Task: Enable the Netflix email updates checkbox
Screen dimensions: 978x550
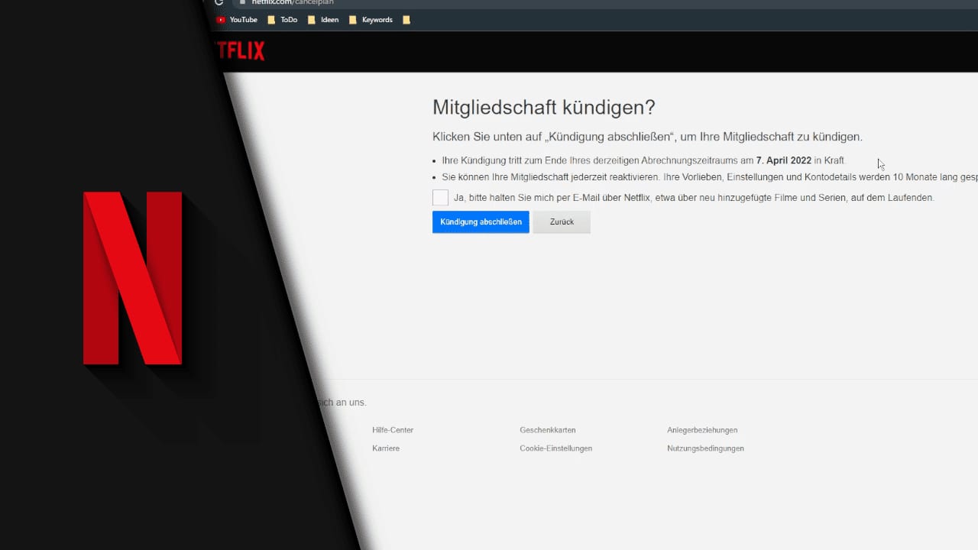Action: (x=440, y=198)
